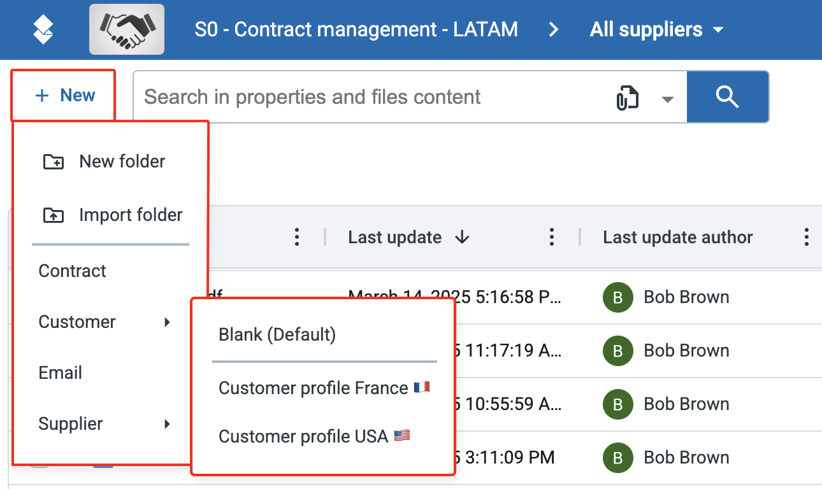
Task: Select Contract from the New menu
Action: coord(72,271)
